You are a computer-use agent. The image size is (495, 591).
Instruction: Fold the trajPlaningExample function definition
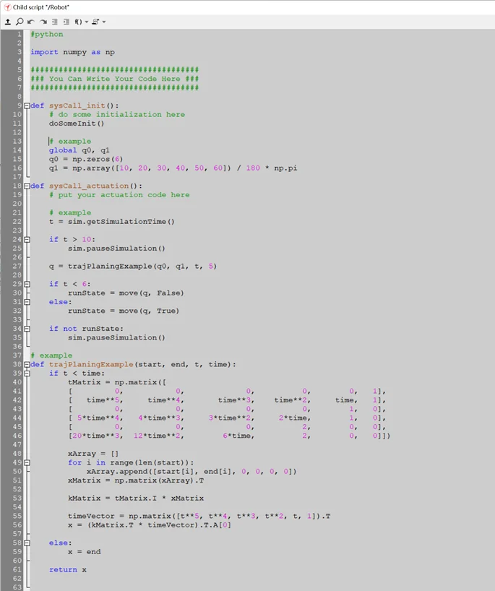coord(27,364)
